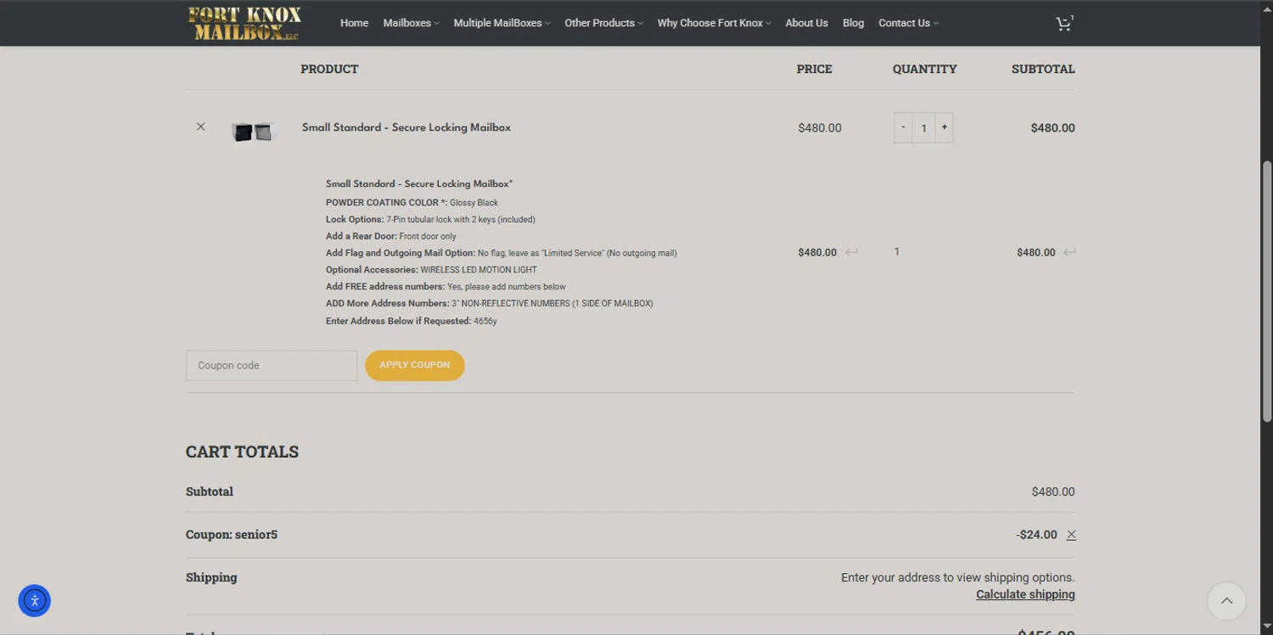Click the 'Enter your address to view shipping options' text
The width and height of the screenshot is (1273, 635).
(957, 577)
